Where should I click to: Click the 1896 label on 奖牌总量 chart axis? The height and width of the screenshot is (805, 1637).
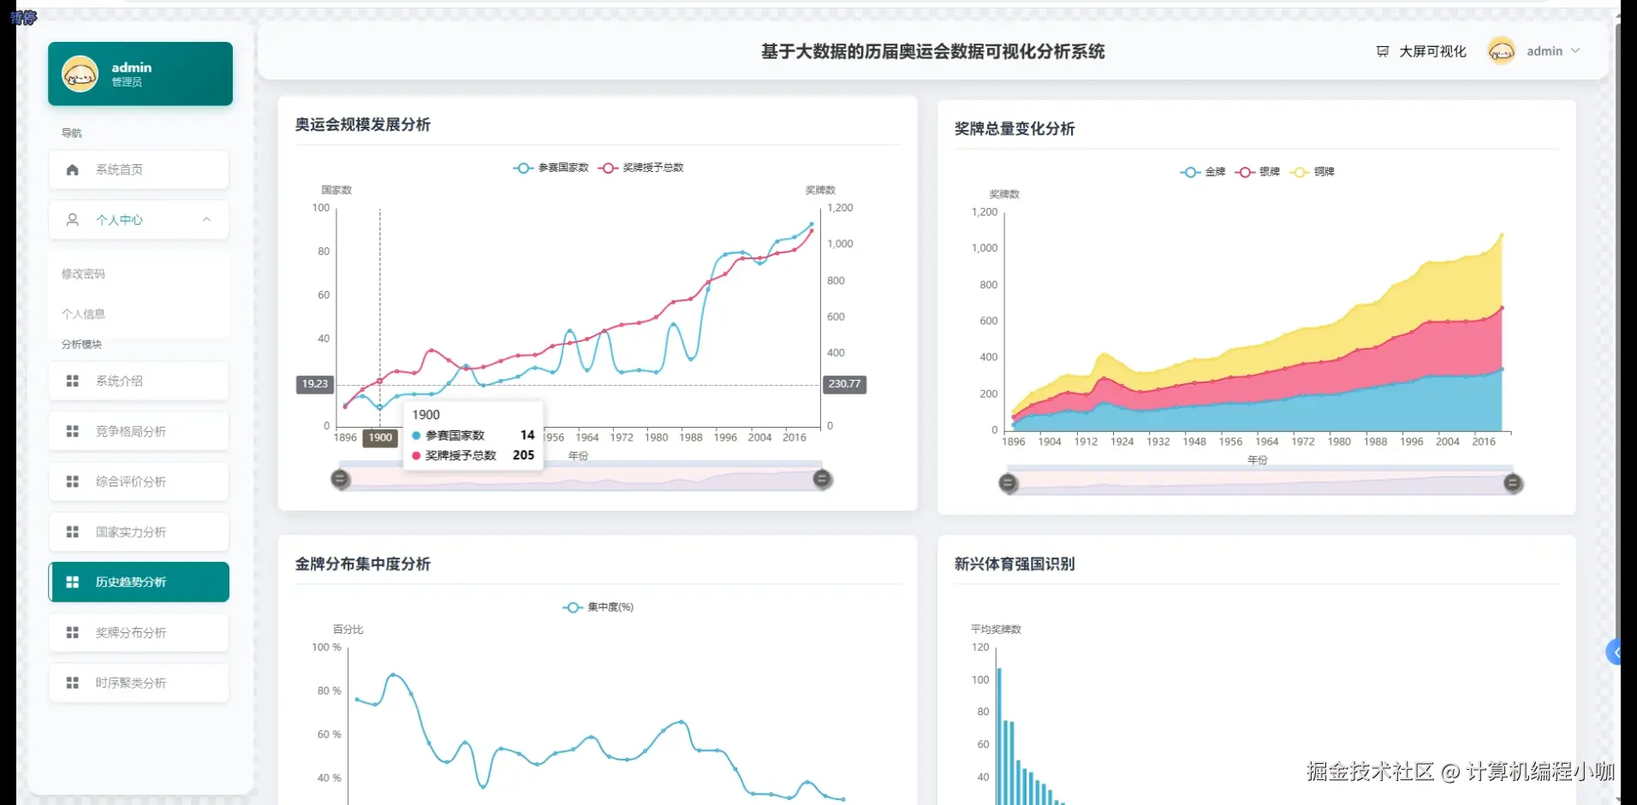(x=1014, y=442)
